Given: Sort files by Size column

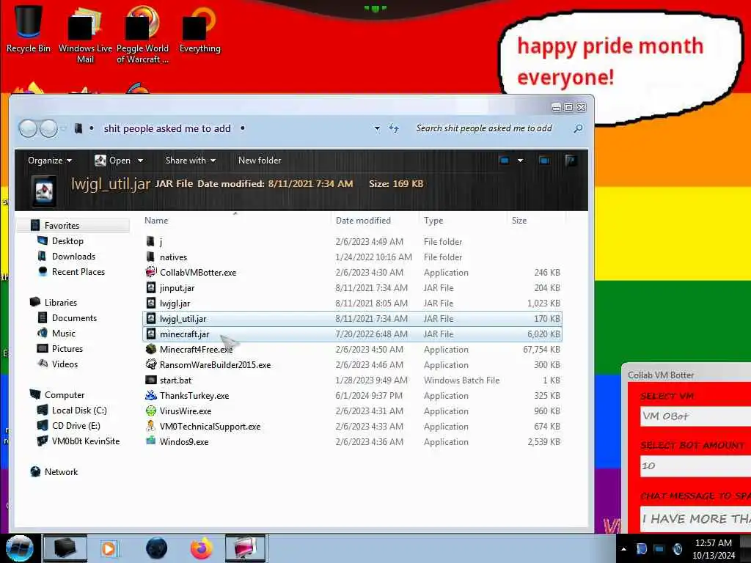Looking at the screenshot, I should 519,220.
